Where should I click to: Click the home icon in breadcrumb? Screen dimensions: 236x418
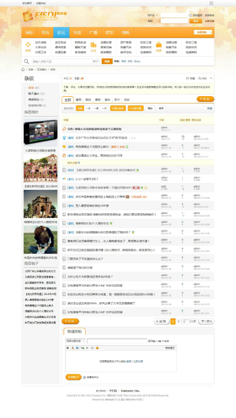coord(23,69)
